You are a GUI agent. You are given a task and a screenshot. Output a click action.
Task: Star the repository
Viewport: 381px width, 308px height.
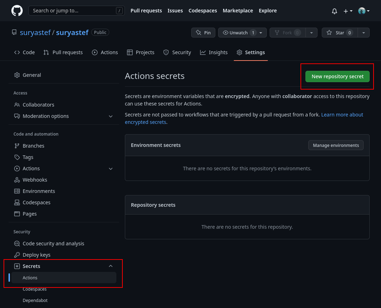tap(340, 33)
